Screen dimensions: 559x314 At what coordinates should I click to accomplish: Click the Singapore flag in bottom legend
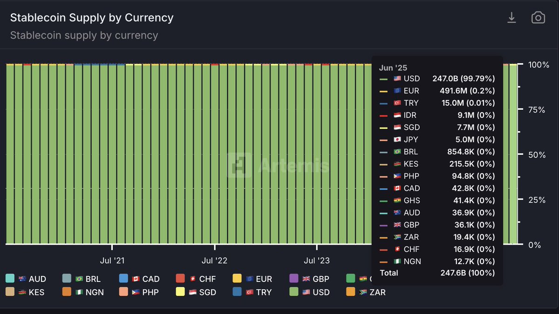click(192, 292)
